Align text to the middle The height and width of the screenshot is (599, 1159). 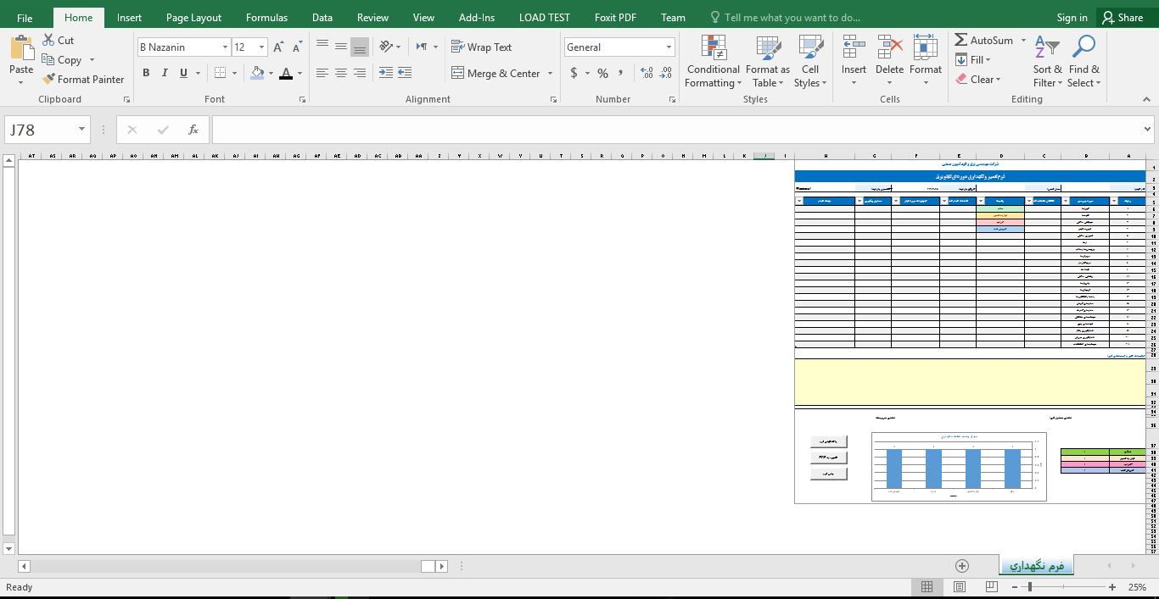coord(340,47)
